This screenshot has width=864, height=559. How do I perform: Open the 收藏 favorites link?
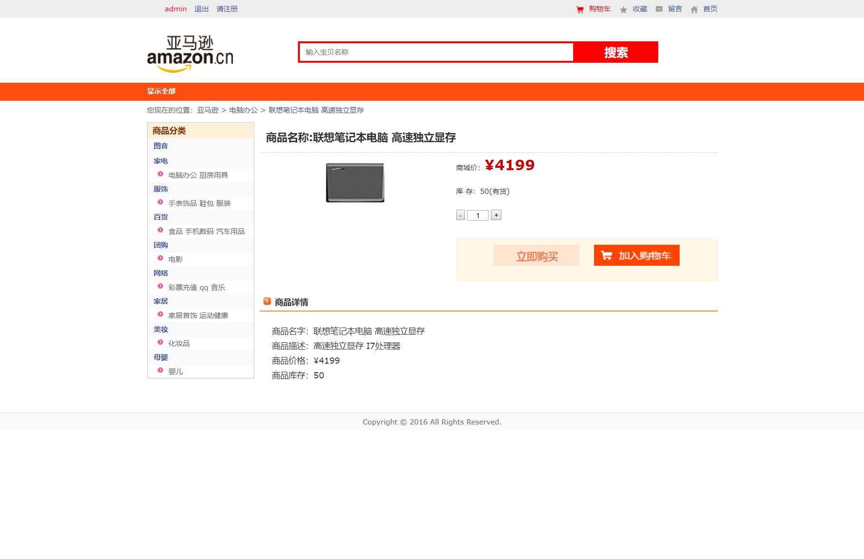[x=640, y=9]
